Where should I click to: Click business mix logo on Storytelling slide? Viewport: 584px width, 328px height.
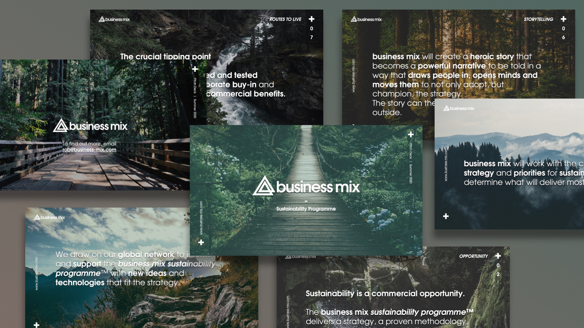(366, 19)
